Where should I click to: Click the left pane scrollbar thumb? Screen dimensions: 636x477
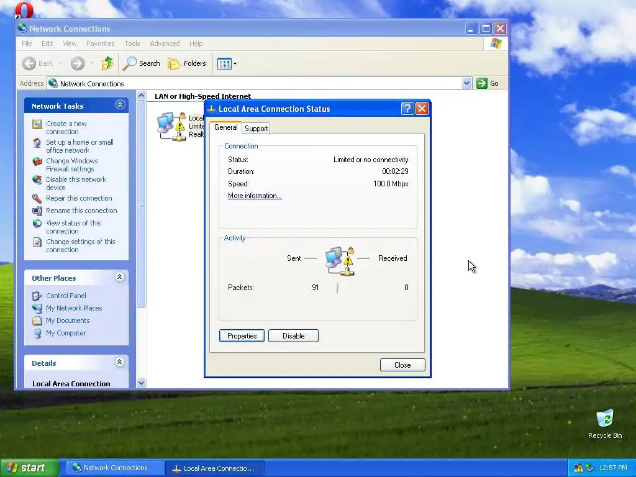pos(141,204)
